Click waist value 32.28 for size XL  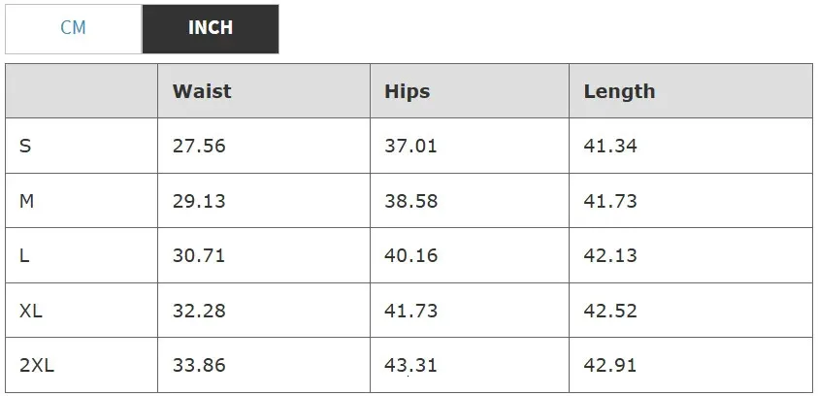[199, 312]
